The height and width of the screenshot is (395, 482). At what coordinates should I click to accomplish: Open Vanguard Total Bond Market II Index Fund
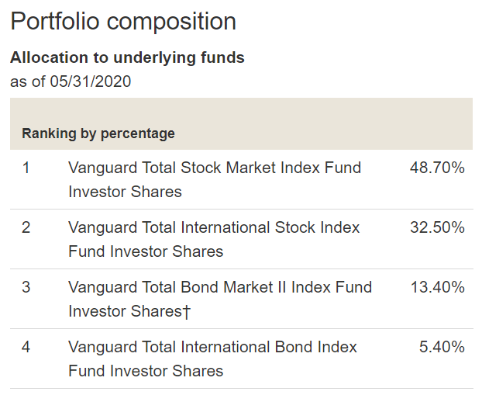pyautogui.click(x=220, y=287)
